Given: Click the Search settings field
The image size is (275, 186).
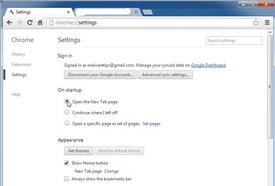Looking at the screenshot, I should pyautogui.click(x=234, y=41).
